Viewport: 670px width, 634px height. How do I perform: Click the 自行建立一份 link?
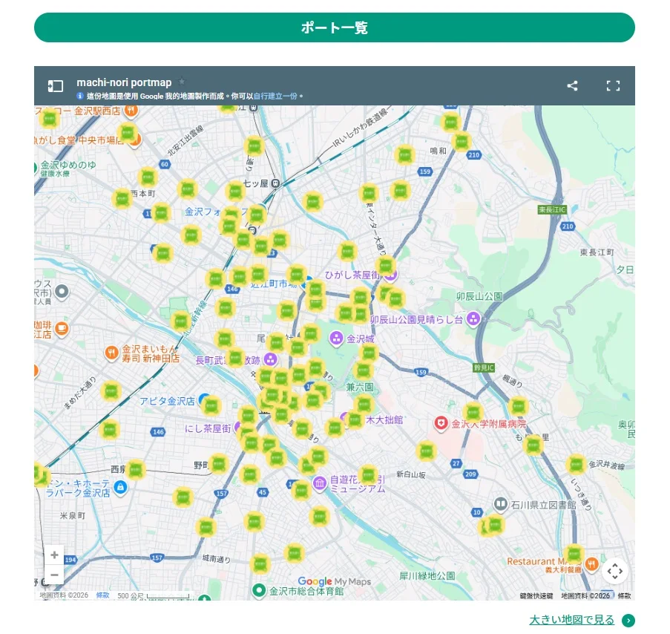coord(275,97)
